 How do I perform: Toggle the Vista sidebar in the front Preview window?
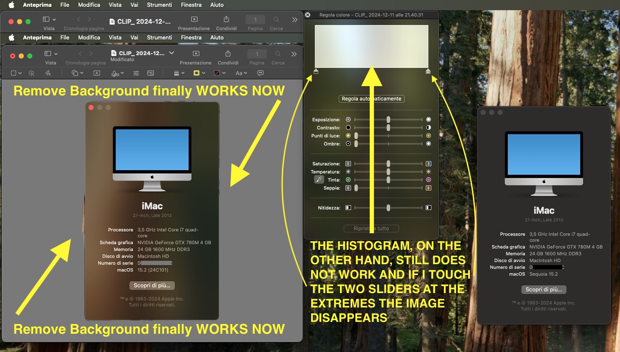pos(51,54)
